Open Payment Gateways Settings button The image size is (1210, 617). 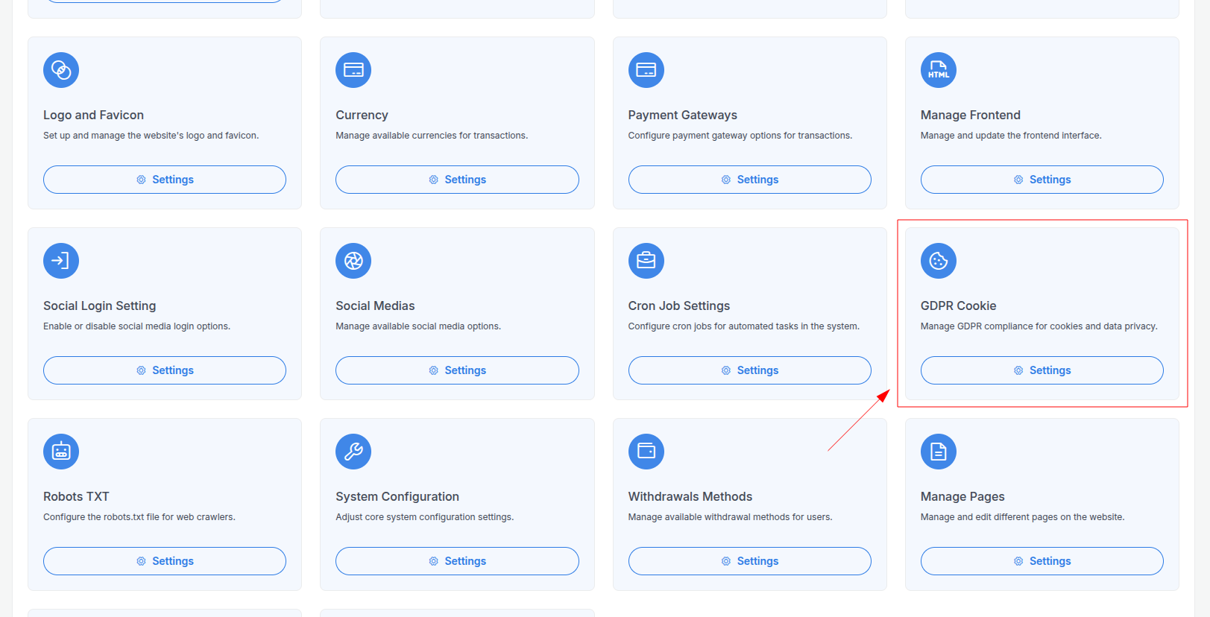750,180
